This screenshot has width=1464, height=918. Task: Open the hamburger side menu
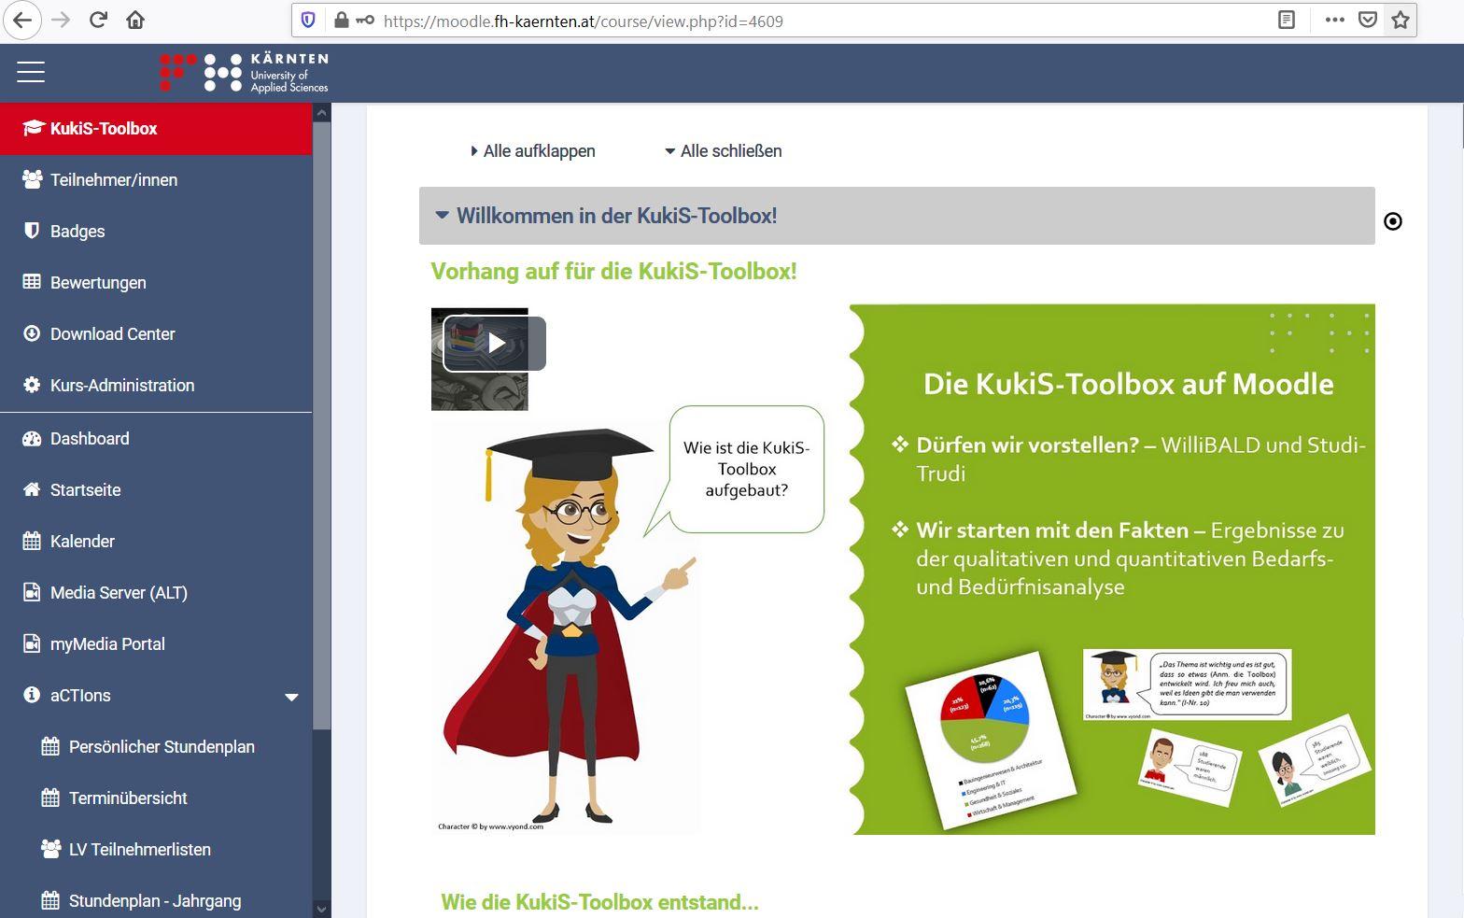pyautogui.click(x=31, y=72)
